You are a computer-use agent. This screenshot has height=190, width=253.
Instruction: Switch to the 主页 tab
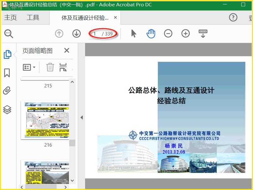click(10, 17)
